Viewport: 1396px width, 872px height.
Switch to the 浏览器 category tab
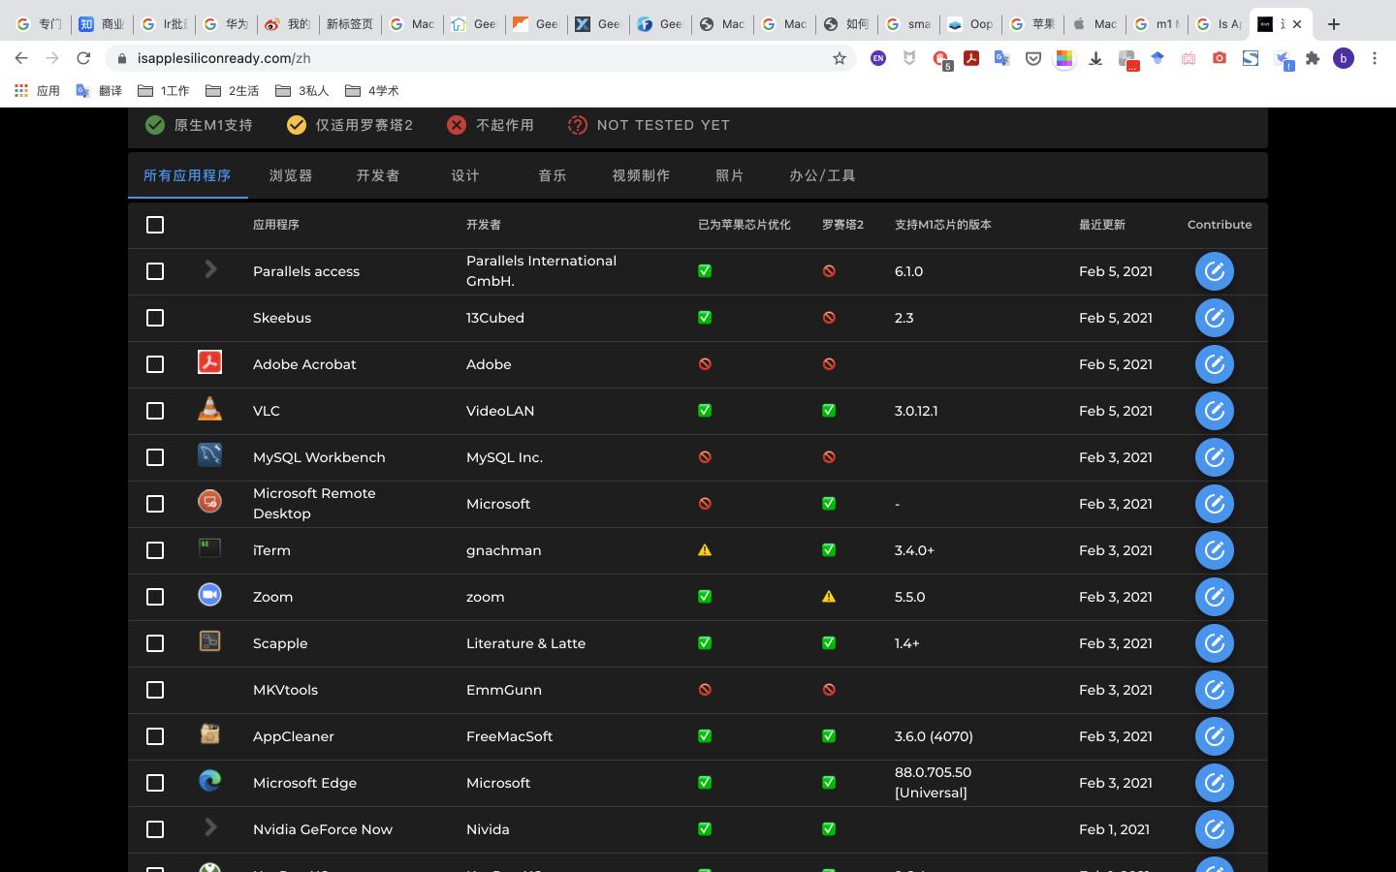pos(289,175)
